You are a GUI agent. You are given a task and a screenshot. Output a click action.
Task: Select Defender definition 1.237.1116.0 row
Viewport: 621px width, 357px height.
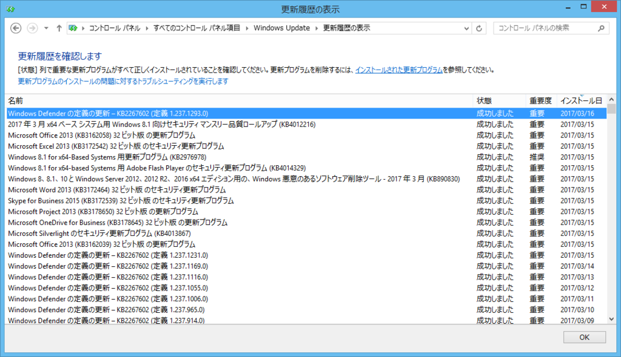click(306, 277)
